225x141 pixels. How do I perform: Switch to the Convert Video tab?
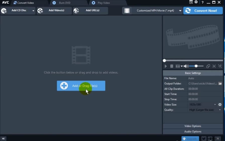24,3
